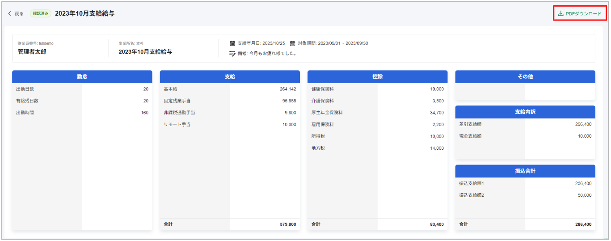Screen dimensions: 611x241
Task: Click the 支給 panel header
Action: (230, 76)
